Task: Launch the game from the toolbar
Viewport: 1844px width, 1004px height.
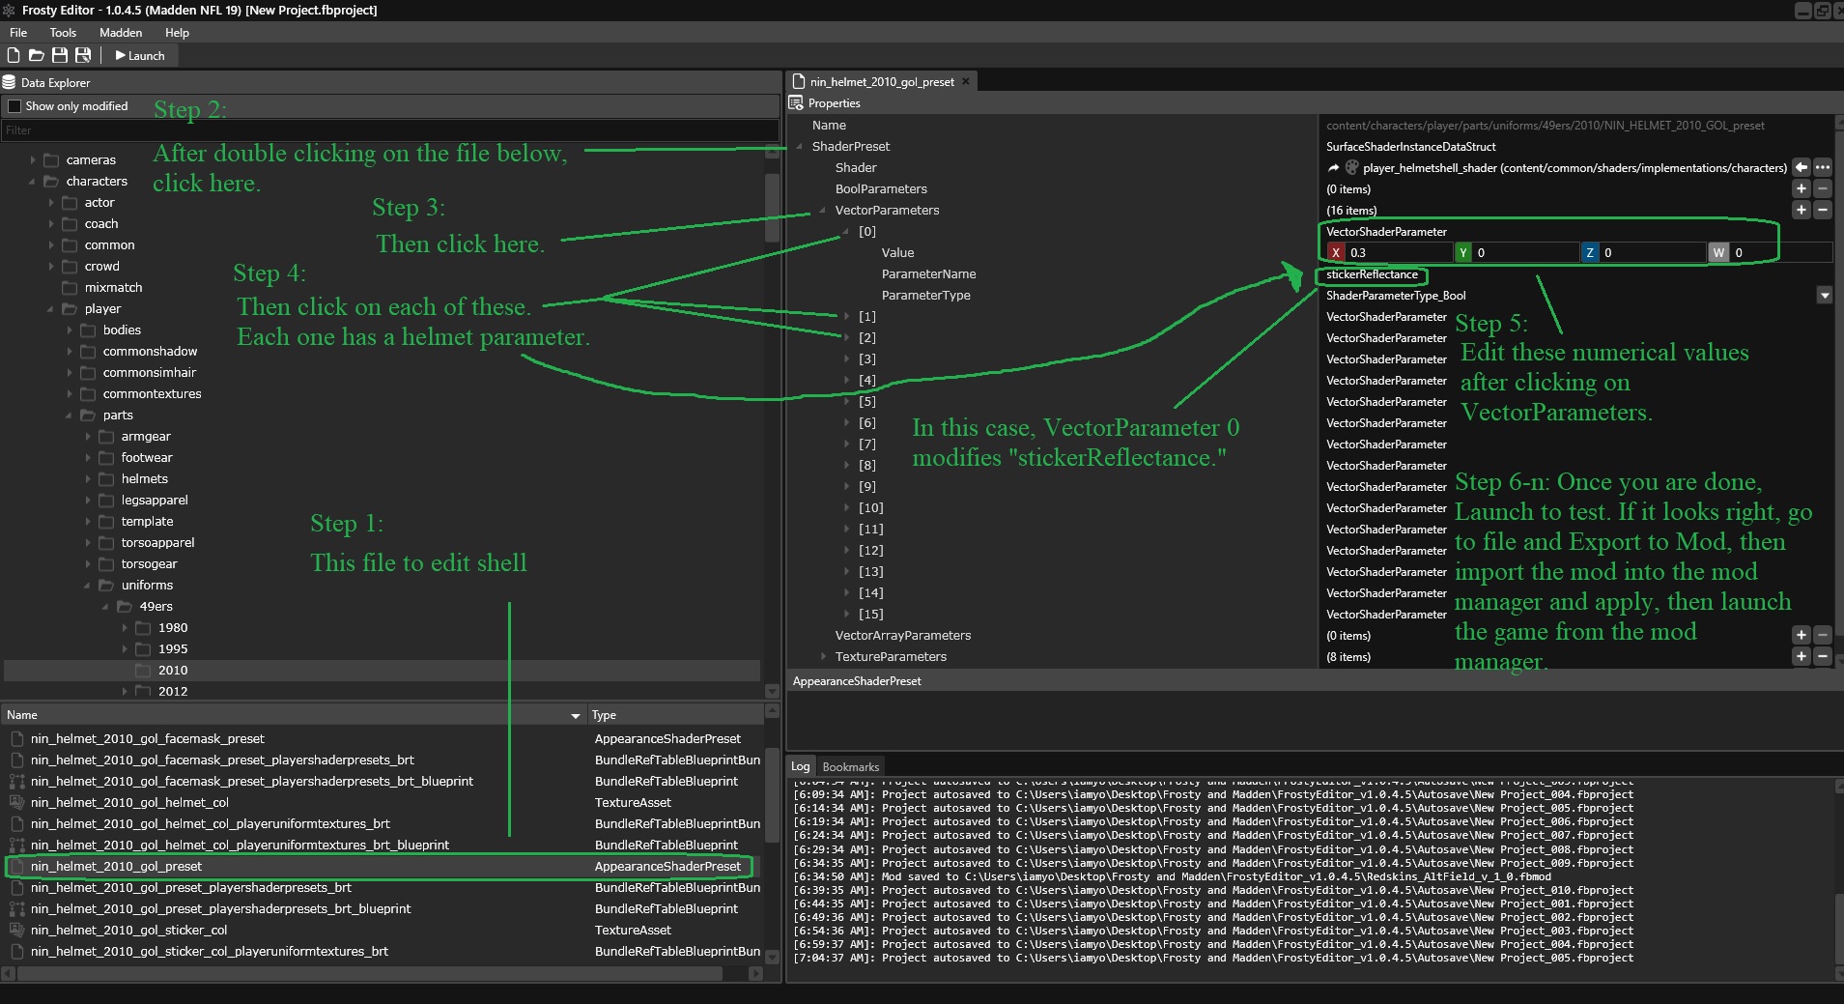Action: coord(140,55)
